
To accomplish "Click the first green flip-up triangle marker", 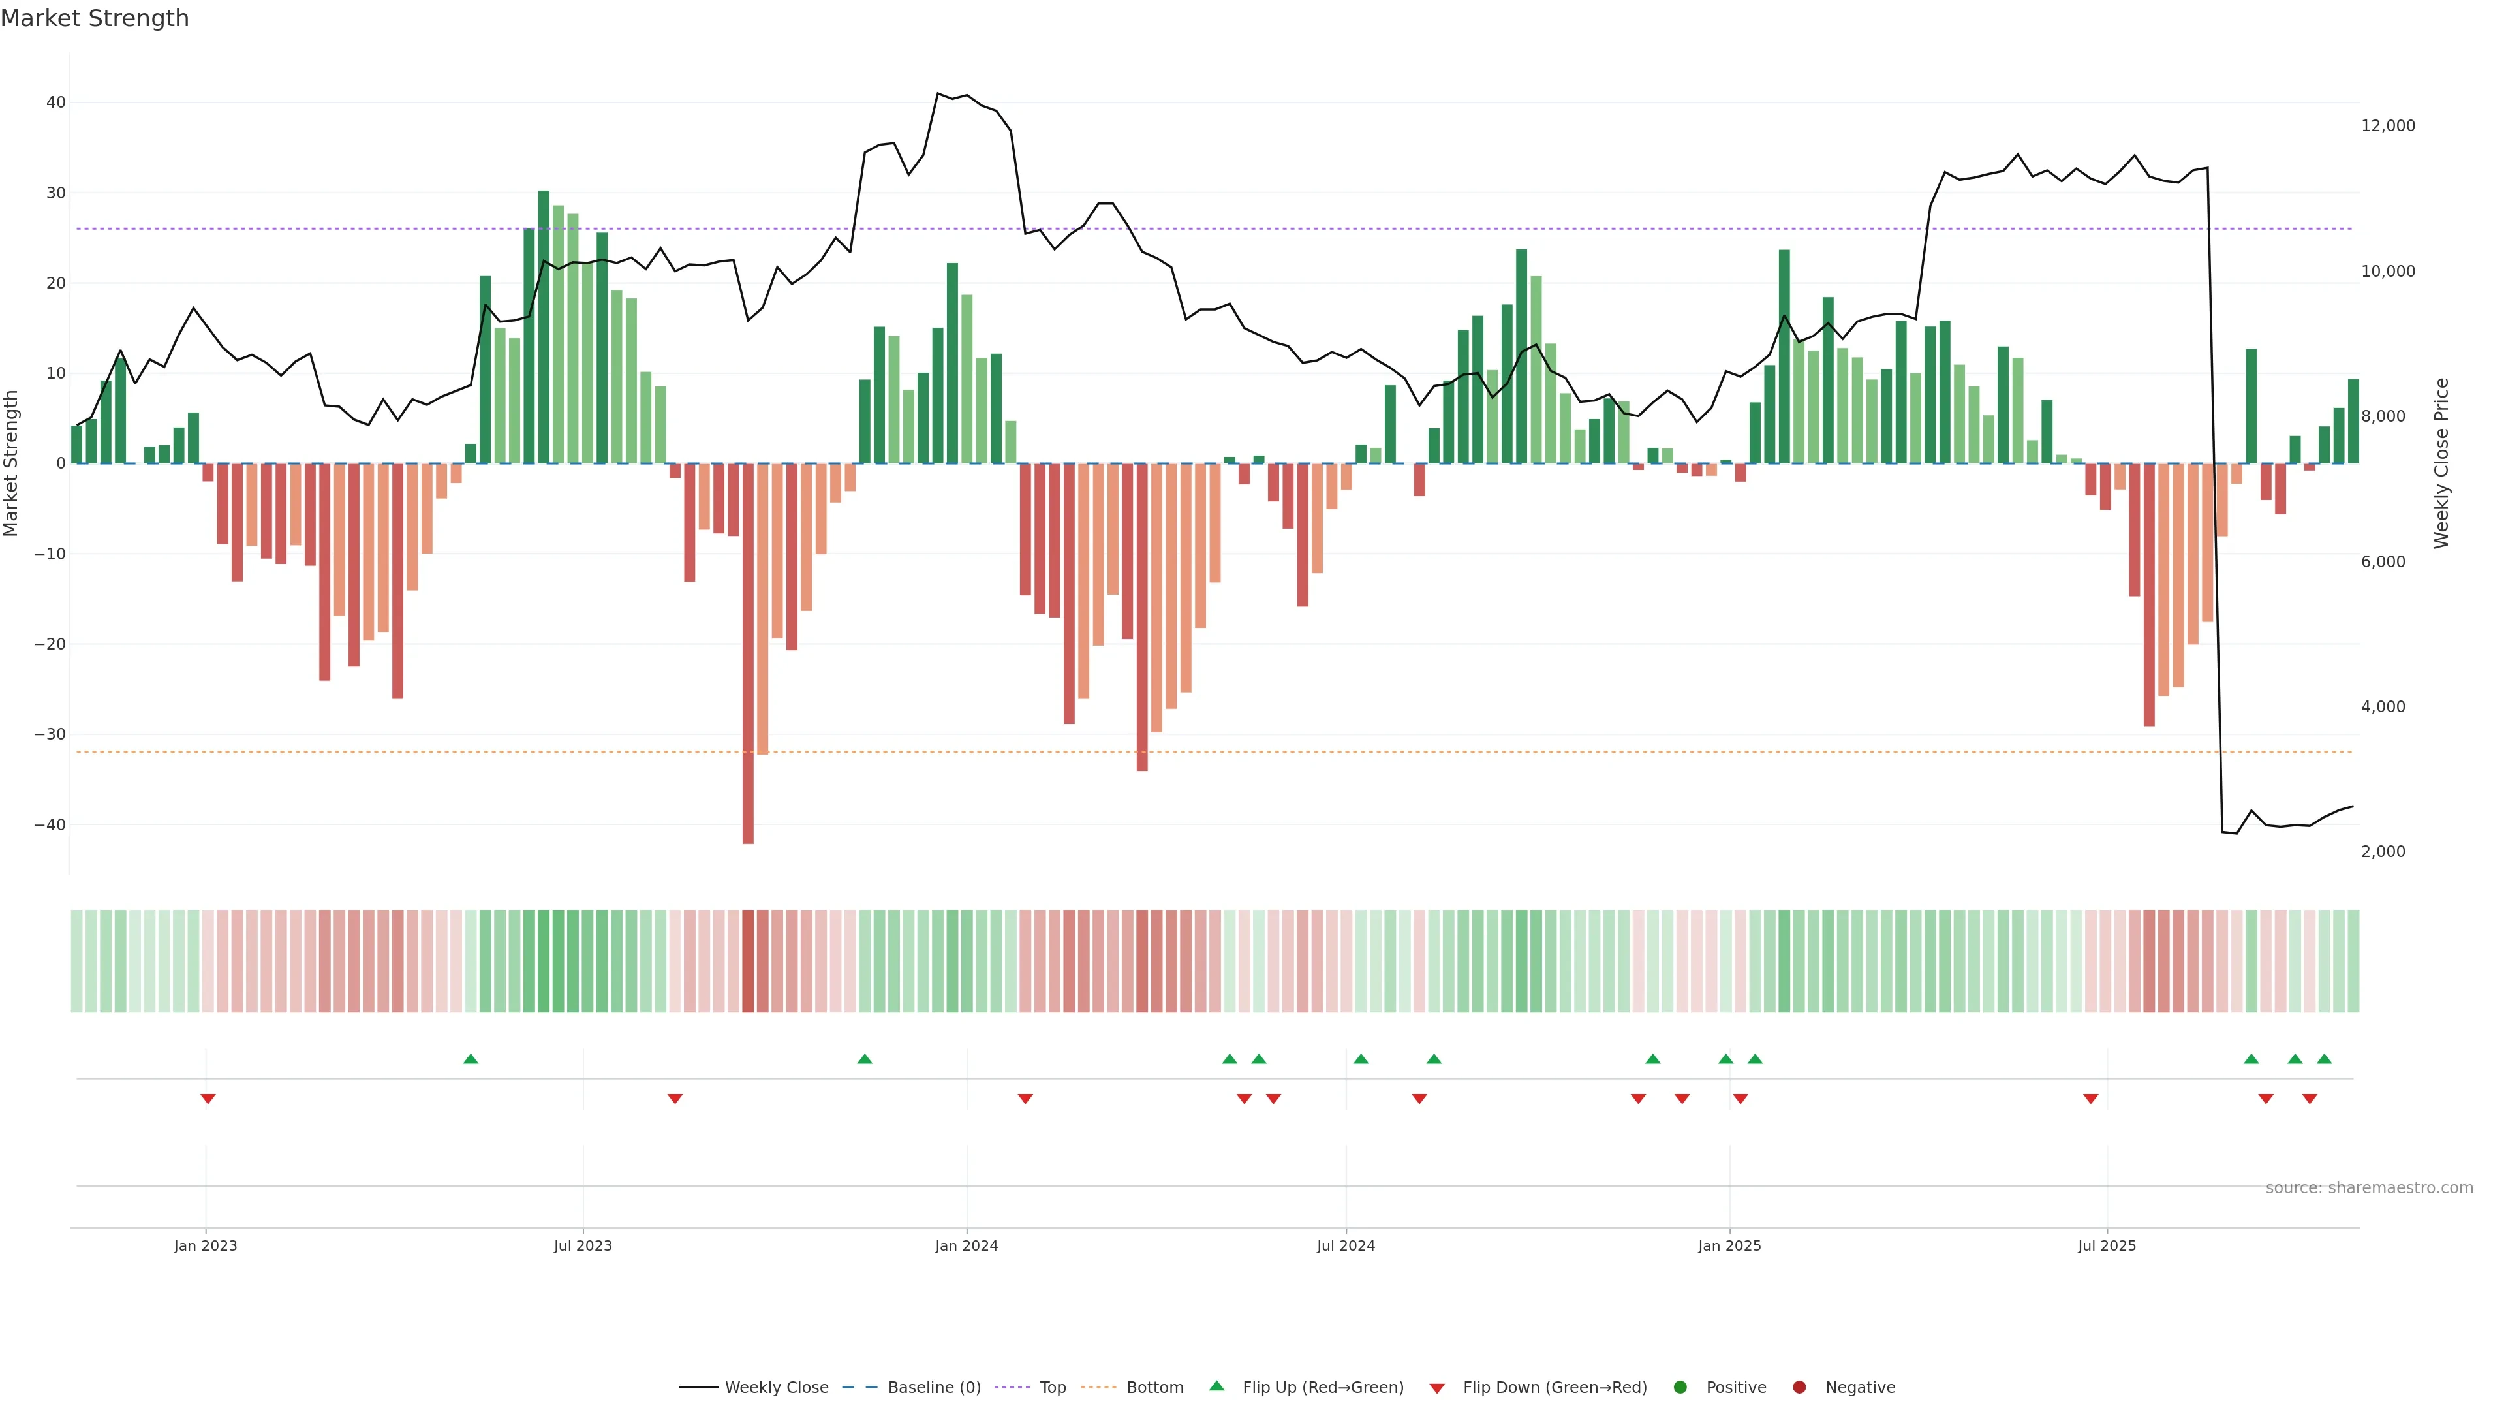I will [x=471, y=1059].
